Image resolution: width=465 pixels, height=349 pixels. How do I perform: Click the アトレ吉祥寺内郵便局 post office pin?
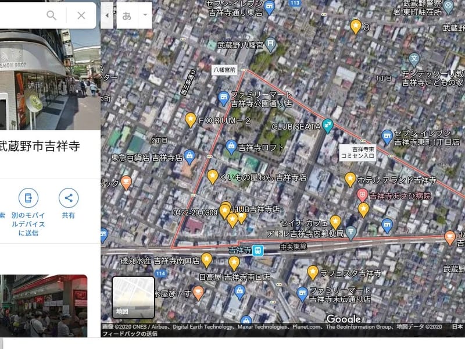click(x=351, y=233)
